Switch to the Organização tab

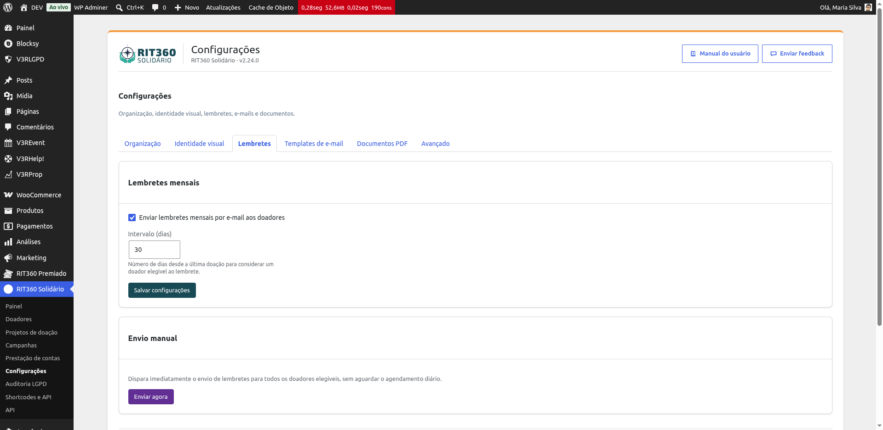coord(143,144)
